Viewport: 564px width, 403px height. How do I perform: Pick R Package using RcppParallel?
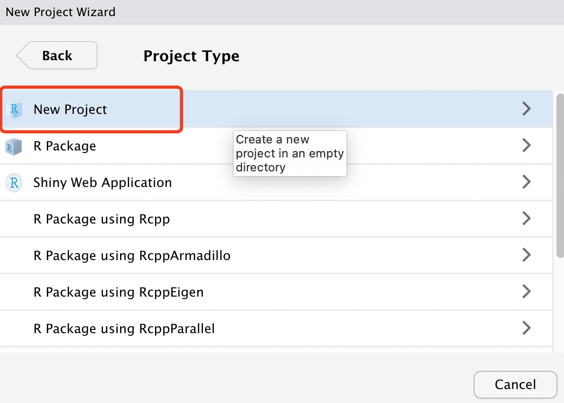(x=124, y=328)
